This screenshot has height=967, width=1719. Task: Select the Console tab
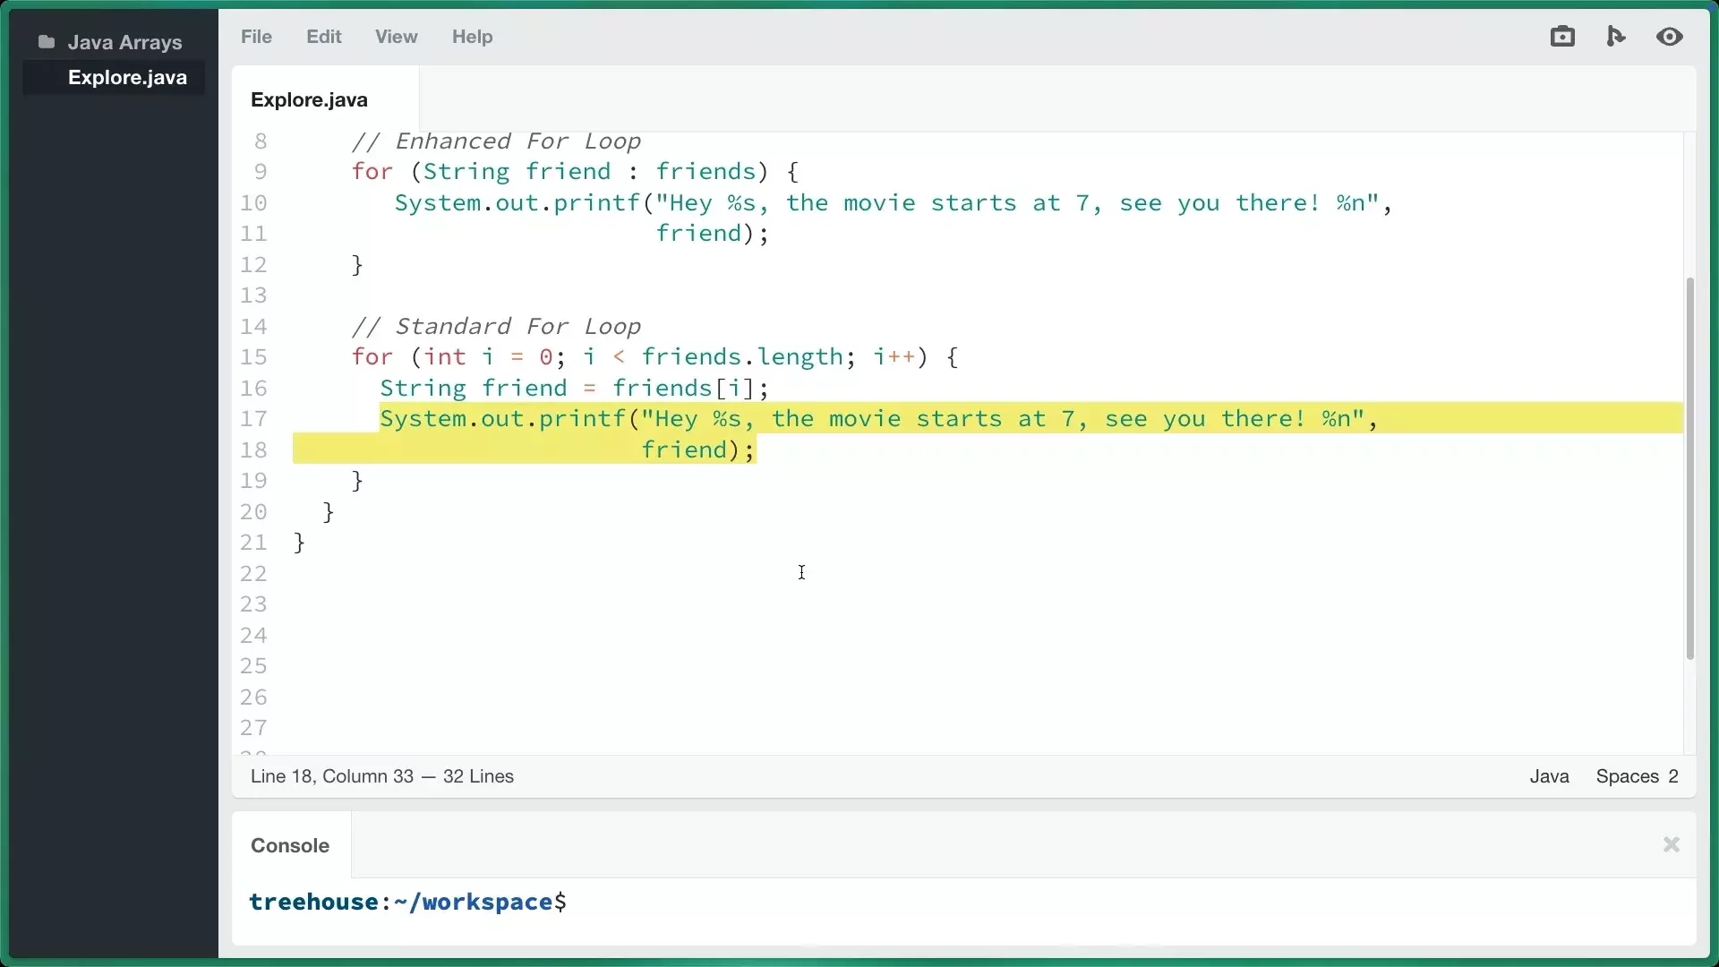coord(291,845)
